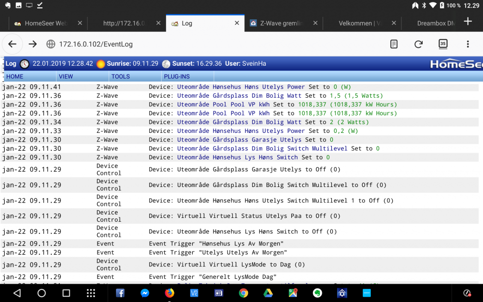
Task: Reload the EventLog page
Action: pos(418,43)
